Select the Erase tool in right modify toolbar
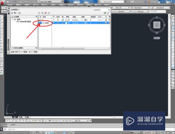Screen dimensions: 175x134 click(x=173, y=16)
